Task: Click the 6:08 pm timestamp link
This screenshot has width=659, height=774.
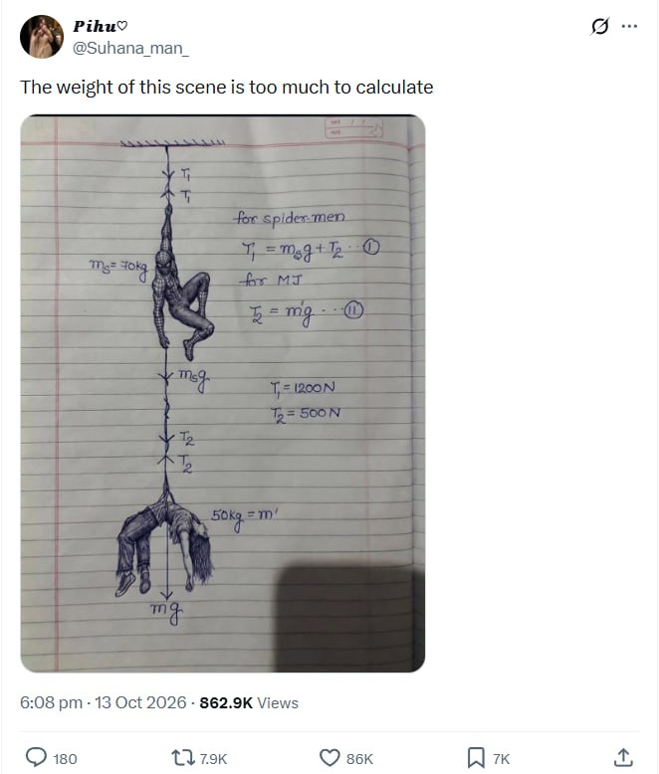Action: click(51, 702)
